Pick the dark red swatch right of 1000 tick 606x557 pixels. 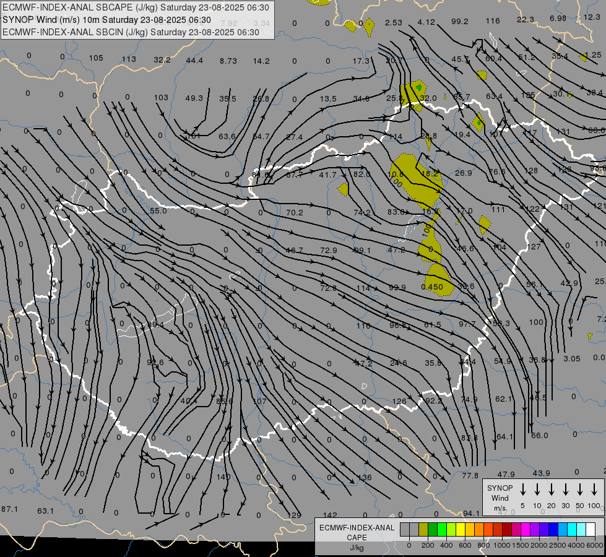(x=507, y=529)
